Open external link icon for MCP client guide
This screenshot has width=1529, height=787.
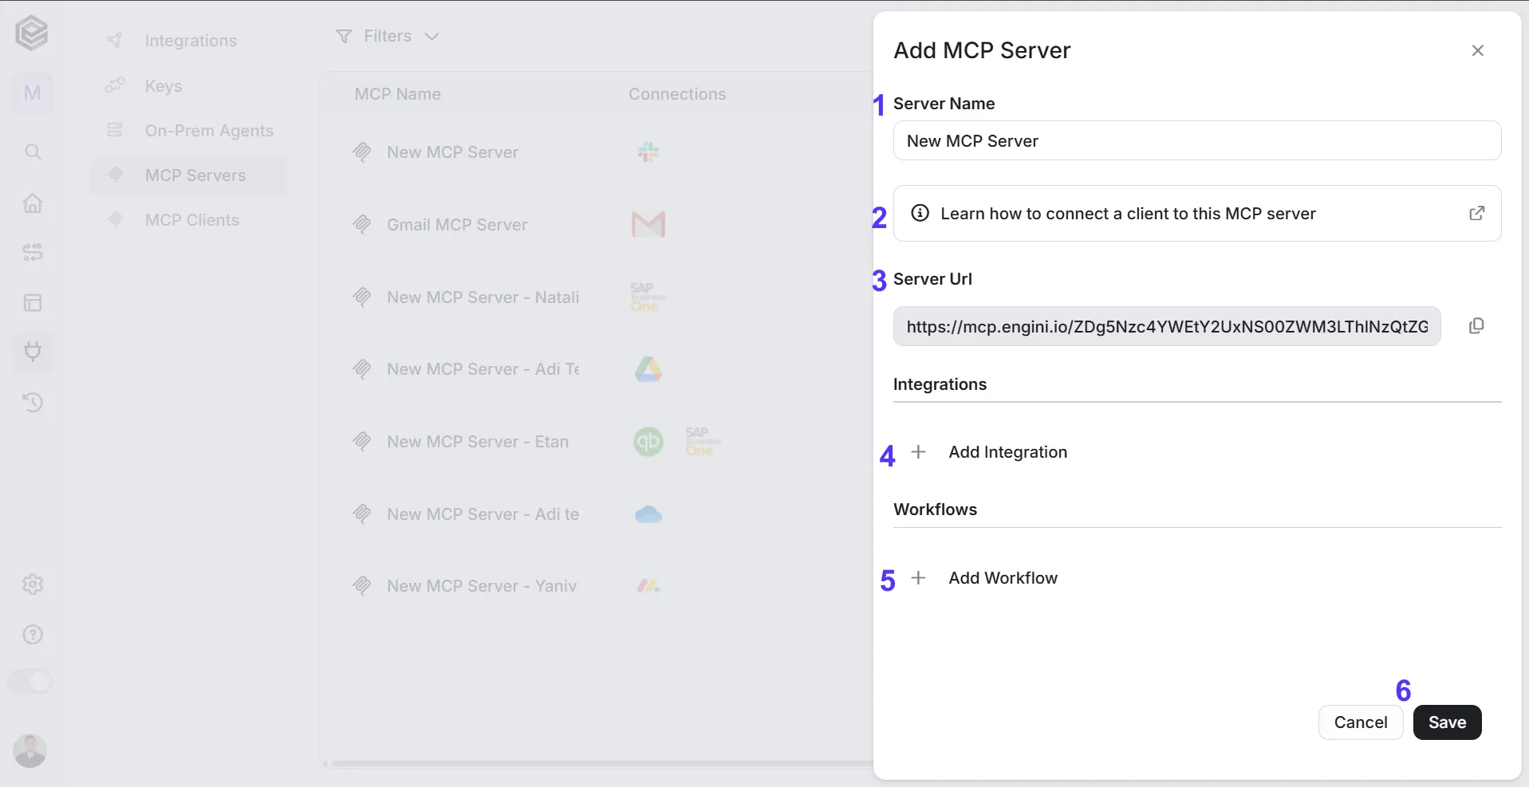[1477, 213]
